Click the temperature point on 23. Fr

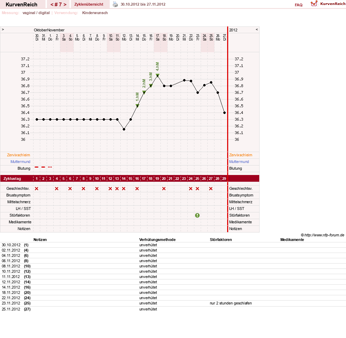click(x=198, y=92)
